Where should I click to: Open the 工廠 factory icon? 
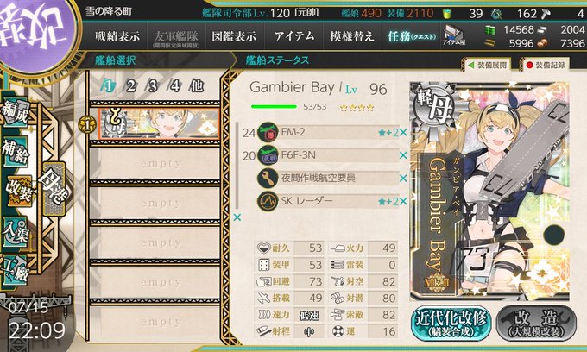pos(16,270)
